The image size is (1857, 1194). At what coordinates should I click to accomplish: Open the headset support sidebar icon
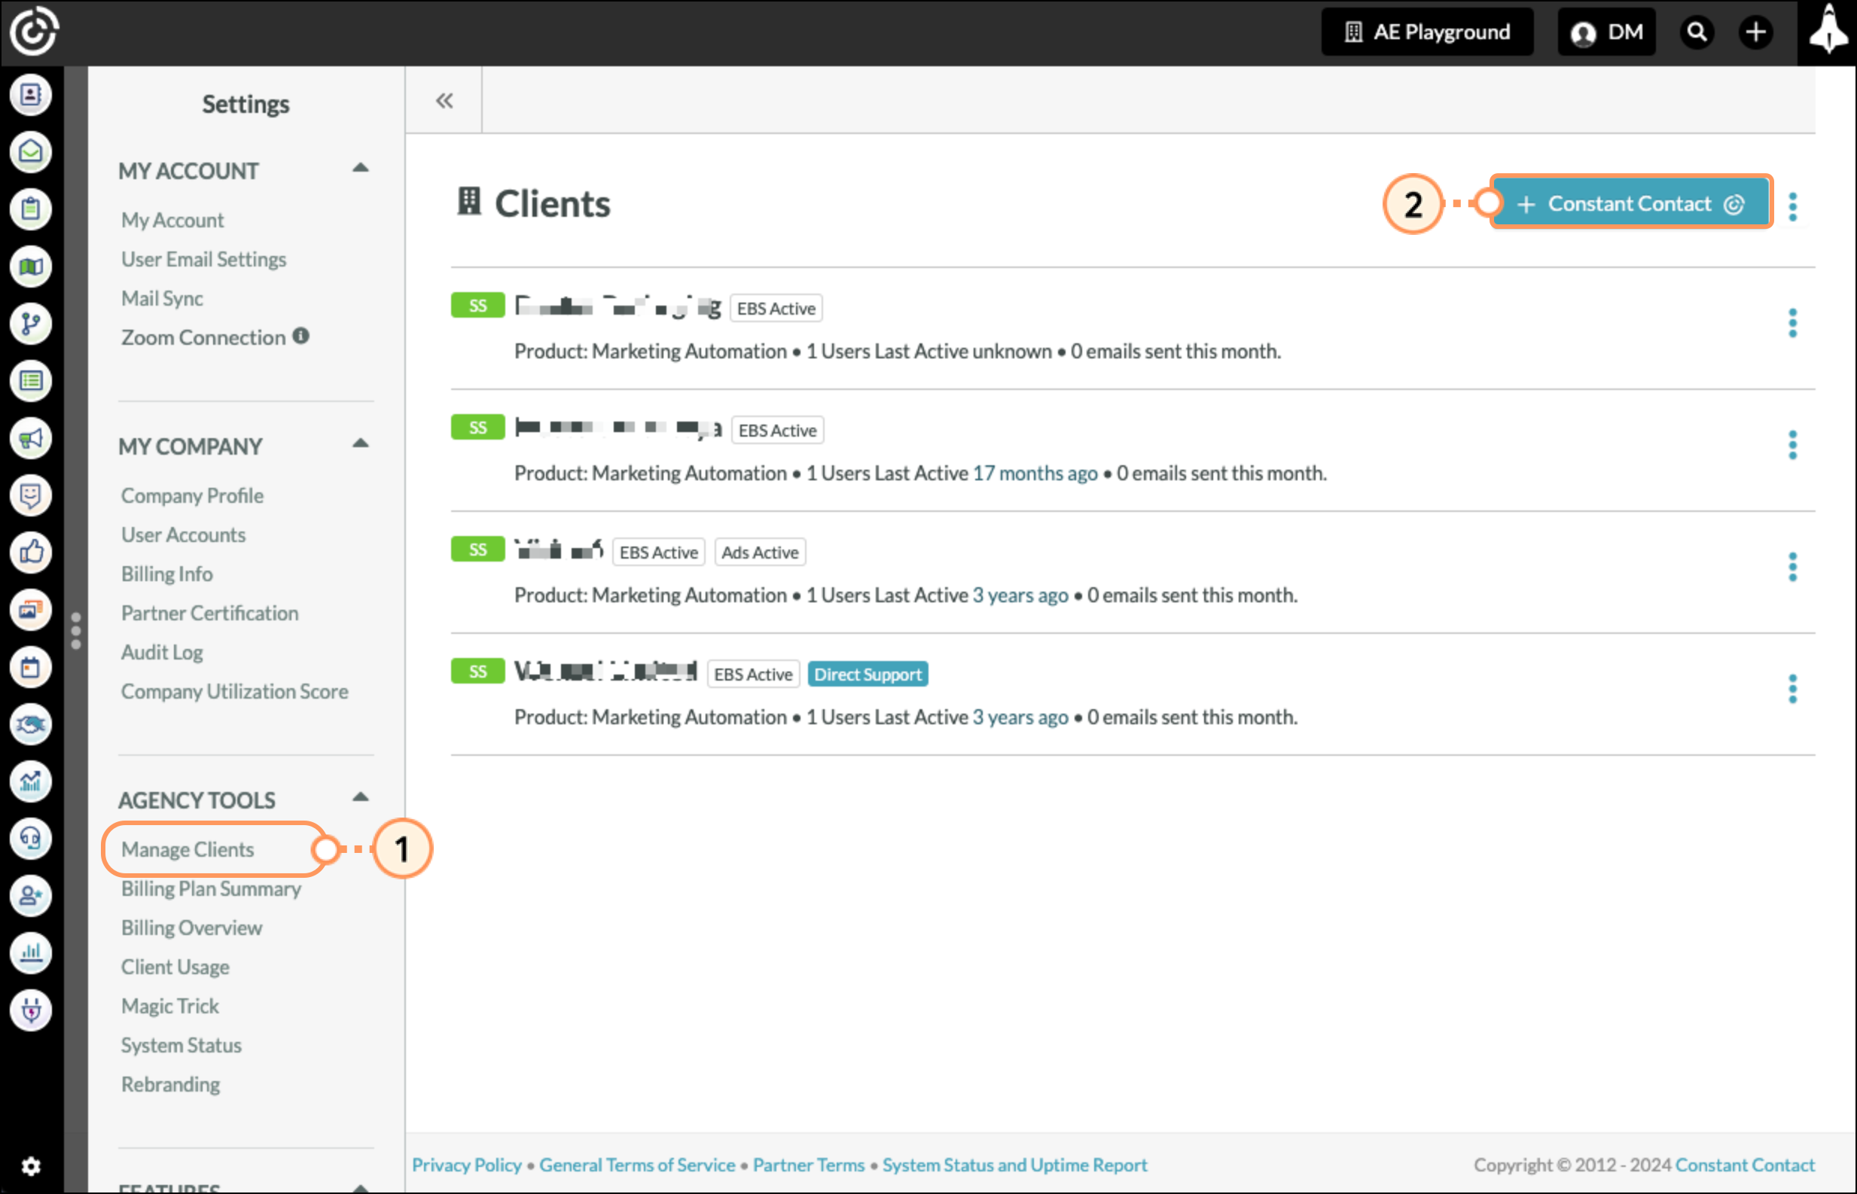30,839
